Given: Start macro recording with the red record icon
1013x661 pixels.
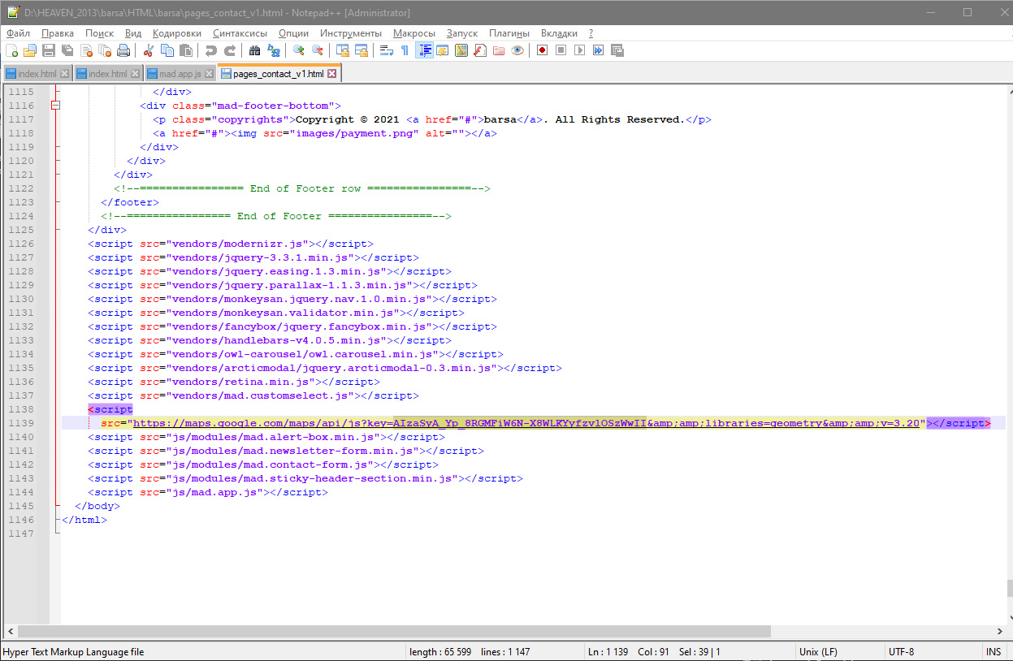Looking at the screenshot, I should click(x=542, y=50).
